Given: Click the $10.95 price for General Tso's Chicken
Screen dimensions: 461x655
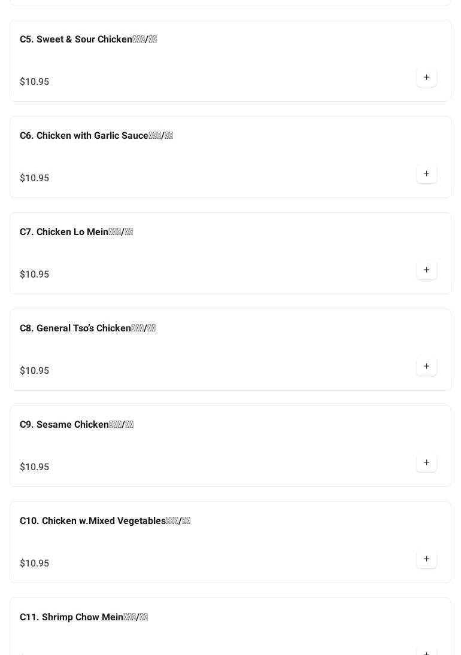Looking at the screenshot, I should point(35,371).
